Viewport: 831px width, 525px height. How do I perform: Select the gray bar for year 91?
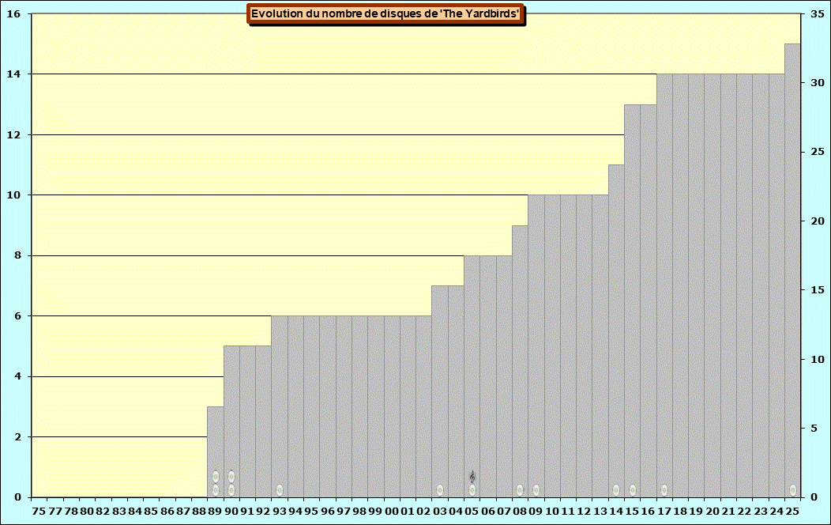click(x=247, y=421)
